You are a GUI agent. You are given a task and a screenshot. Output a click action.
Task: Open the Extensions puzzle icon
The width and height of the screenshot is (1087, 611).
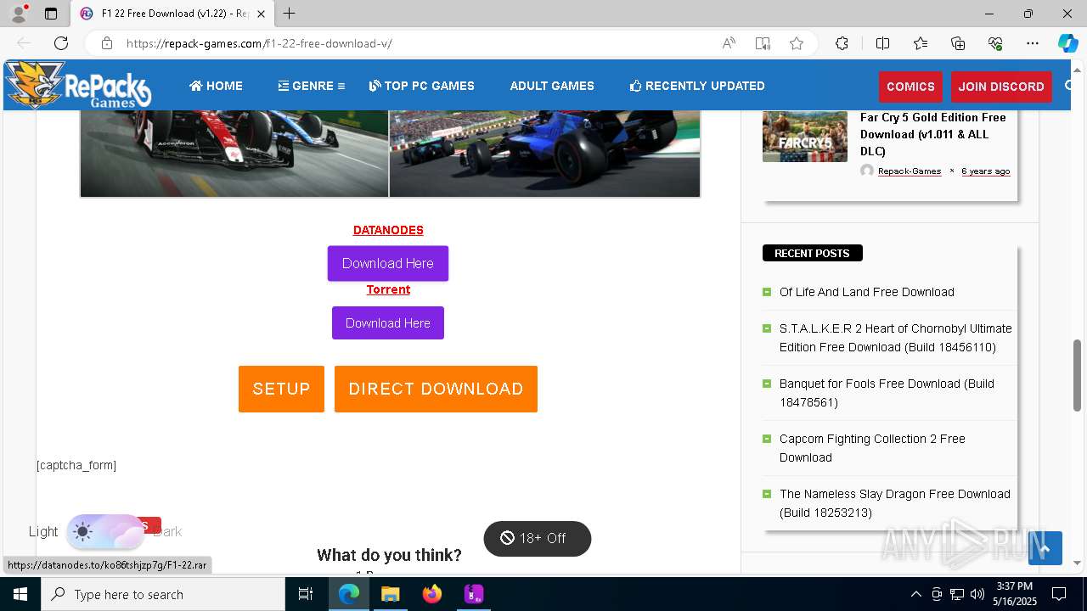pos(842,43)
